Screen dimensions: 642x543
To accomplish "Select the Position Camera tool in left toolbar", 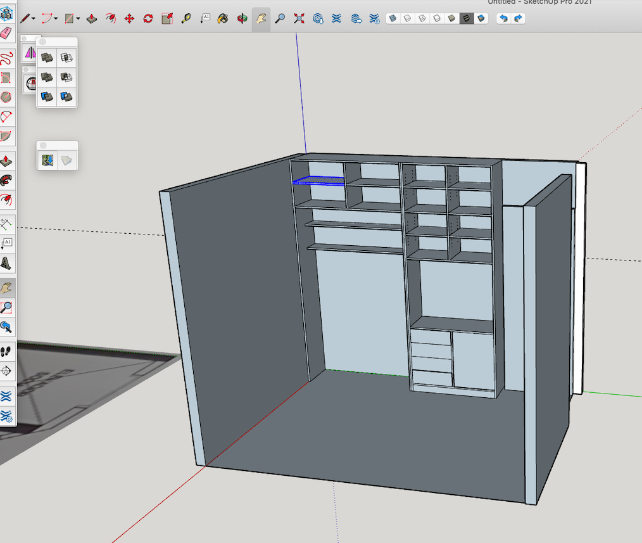I will point(6,371).
